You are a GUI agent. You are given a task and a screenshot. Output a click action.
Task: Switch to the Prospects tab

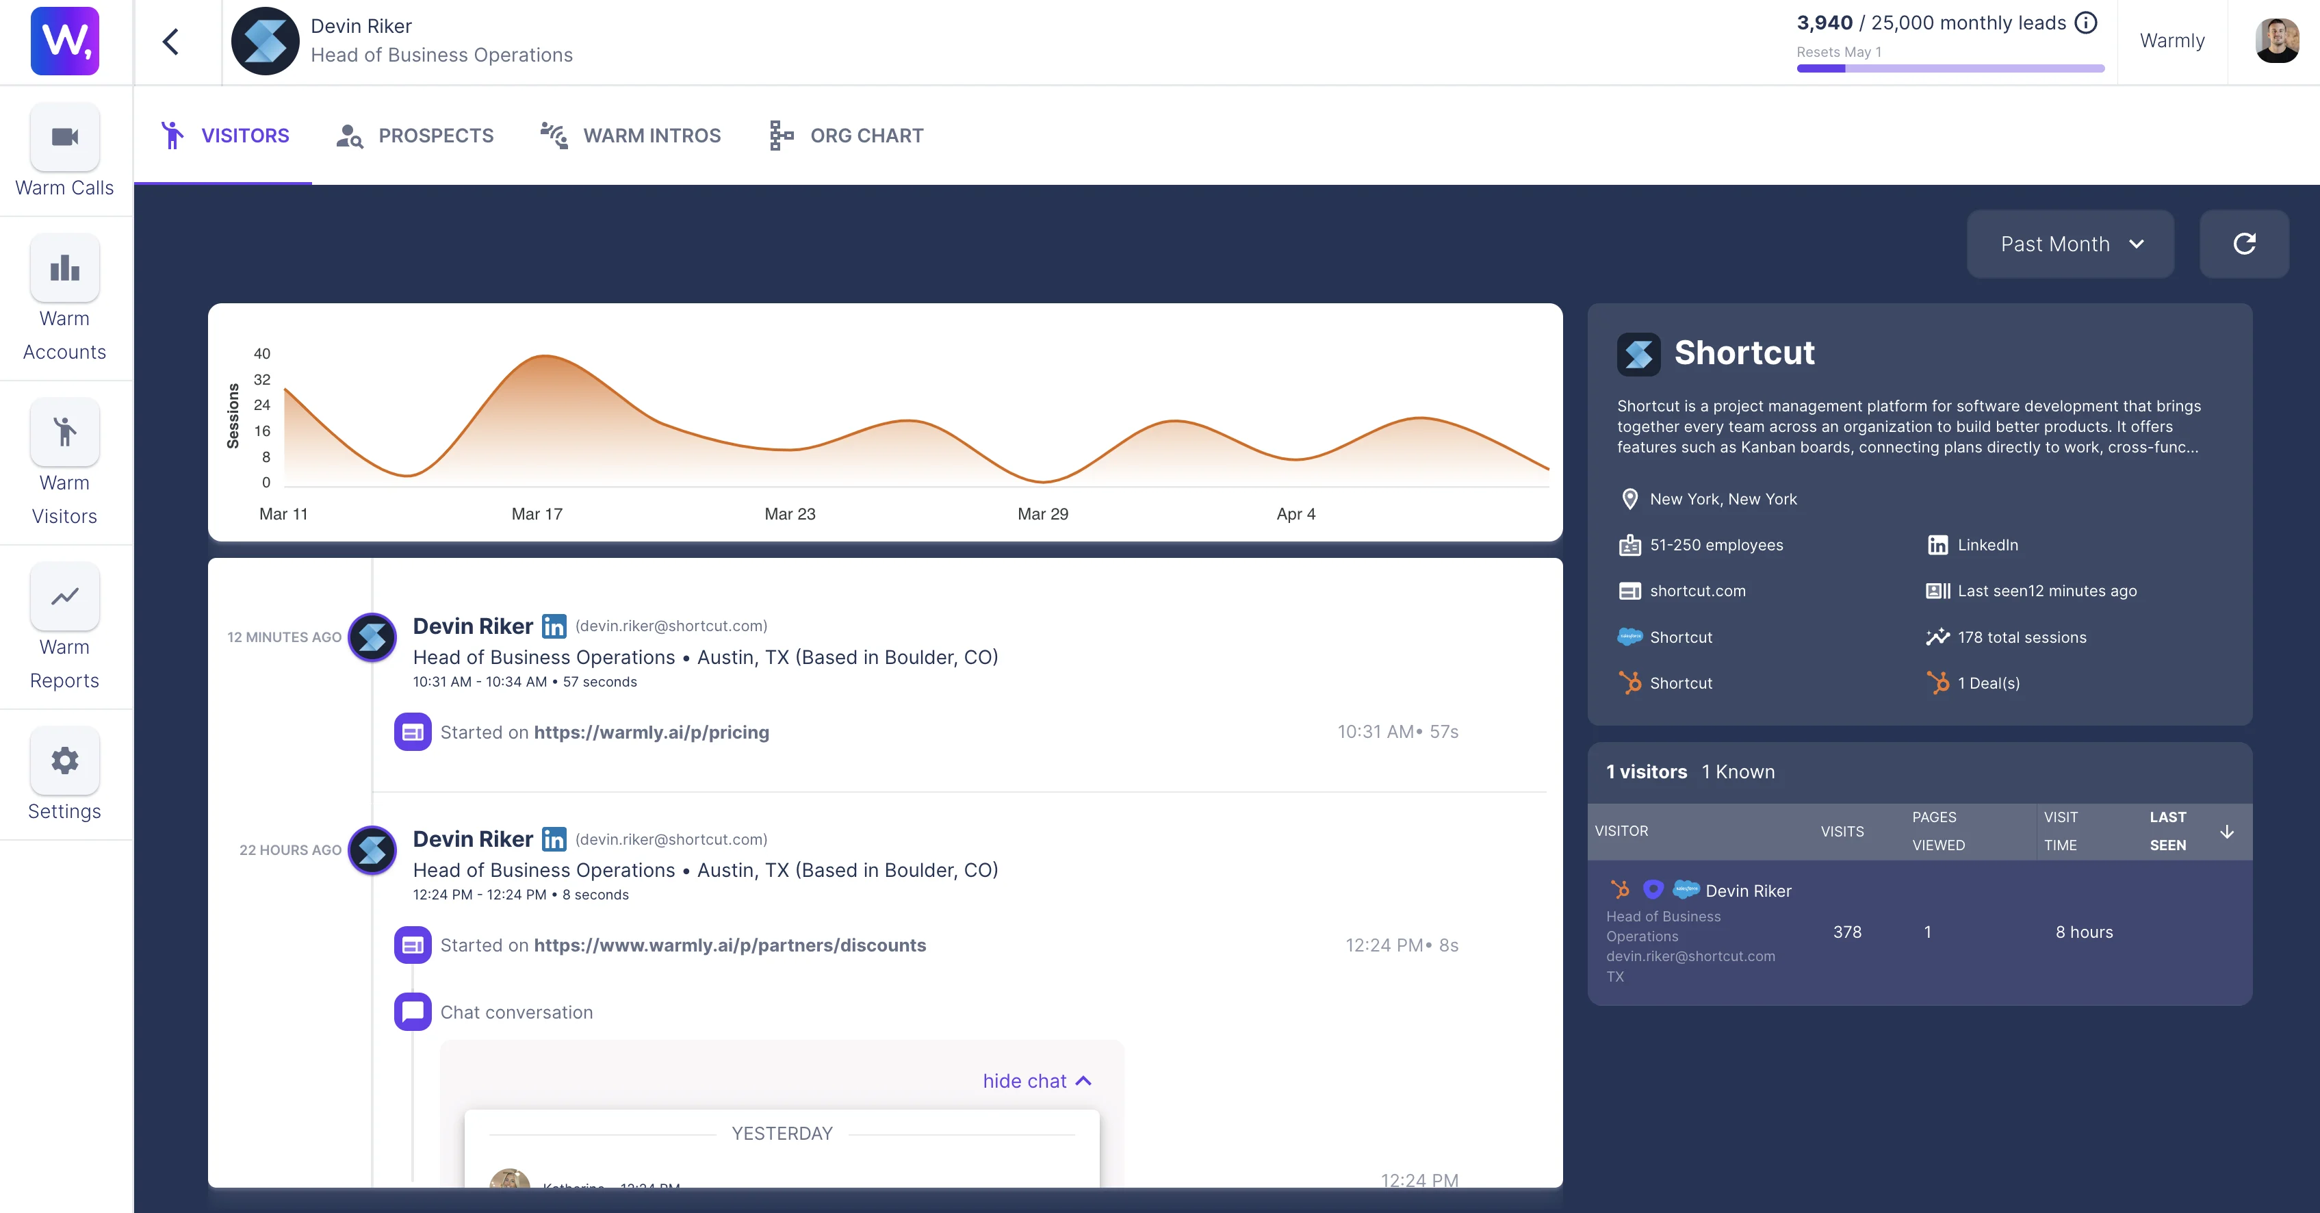[x=414, y=135]
